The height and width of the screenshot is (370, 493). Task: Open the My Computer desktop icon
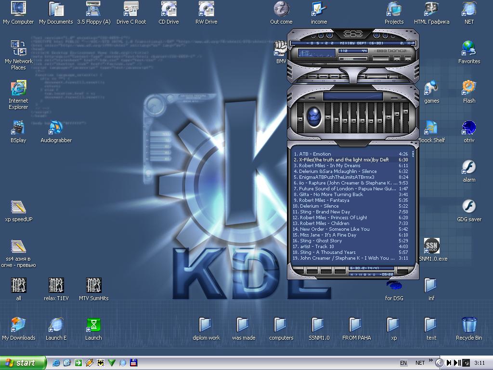(18, 13)
